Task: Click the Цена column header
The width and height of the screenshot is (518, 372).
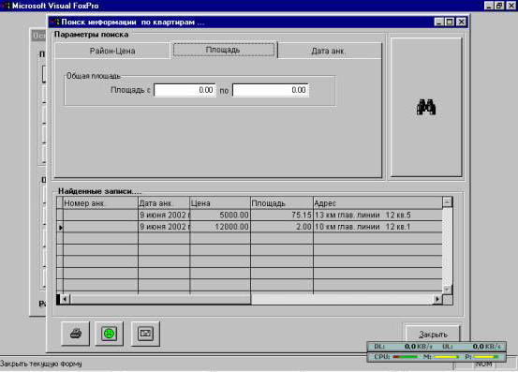Action: click(x=220, y=203)
